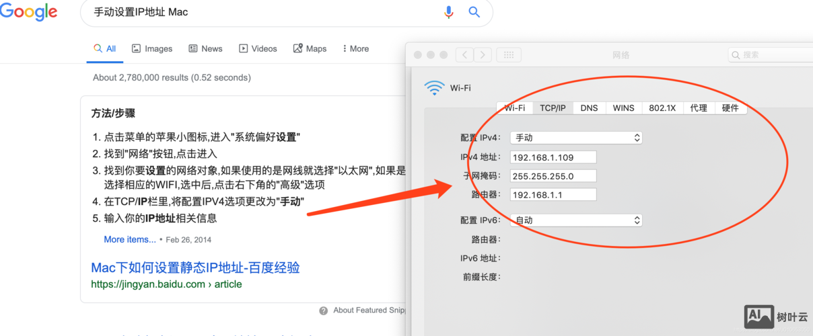Open the Baidu Jingyan result title

click(195, 267)
